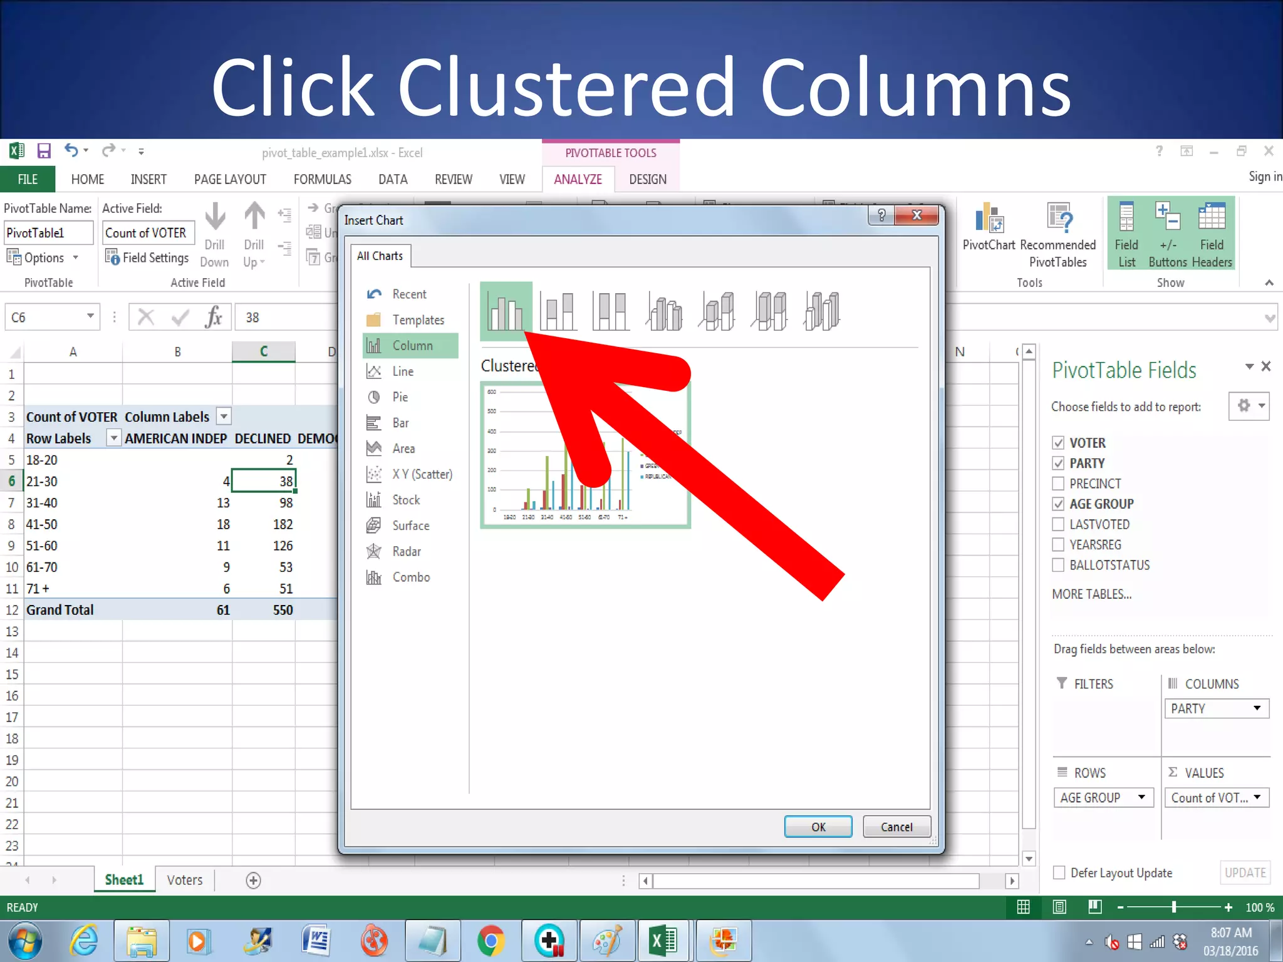The height and width of the screenshot is (962, 1283).
Task: Select the 3-D Column chart icon
Action: (822, 311)
